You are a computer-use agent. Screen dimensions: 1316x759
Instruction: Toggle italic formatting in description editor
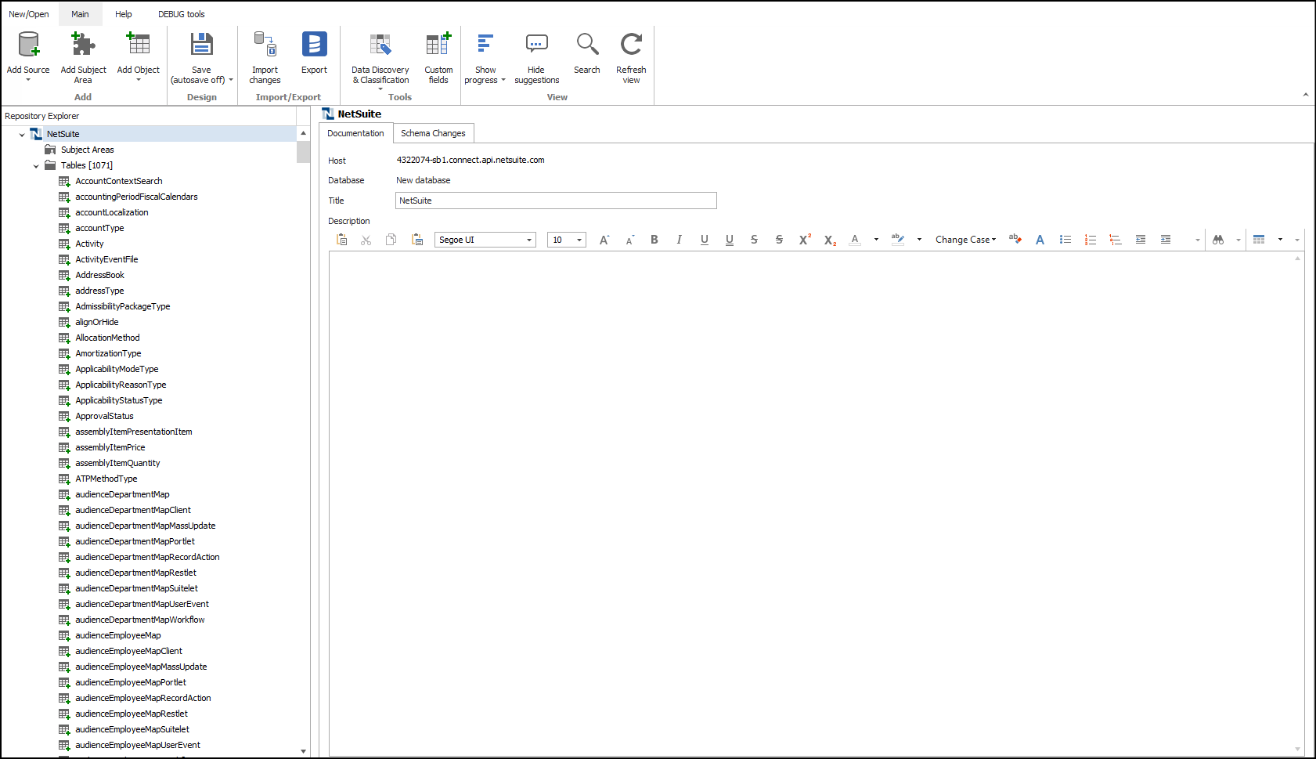[x=679, y=240]
